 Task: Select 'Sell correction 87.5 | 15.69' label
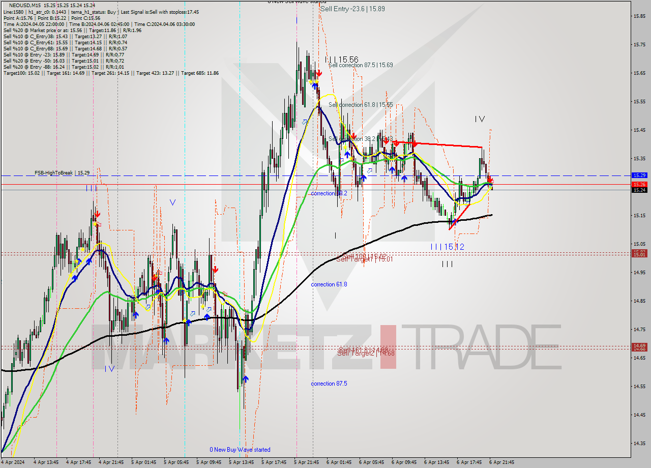click(x=361, y=65)
